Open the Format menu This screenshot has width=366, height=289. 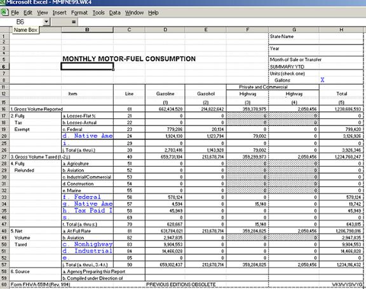[x=79, y=13]
